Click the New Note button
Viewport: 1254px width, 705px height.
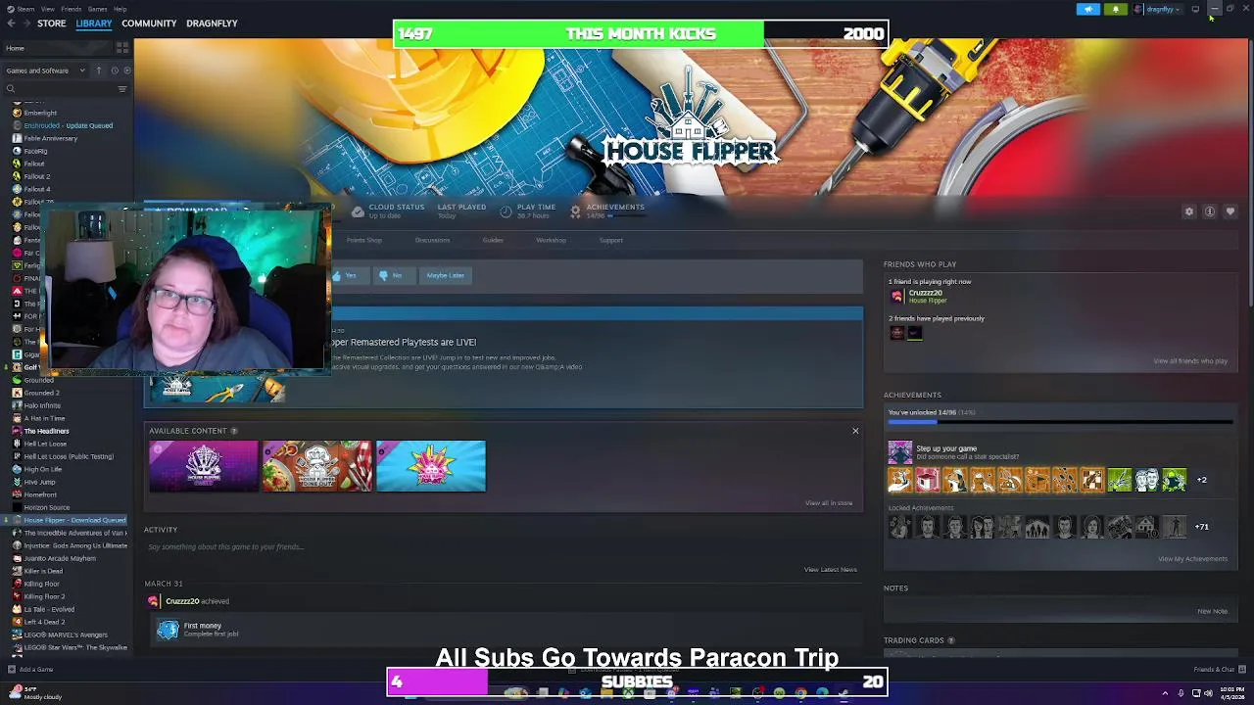(x=1212, y=611)
